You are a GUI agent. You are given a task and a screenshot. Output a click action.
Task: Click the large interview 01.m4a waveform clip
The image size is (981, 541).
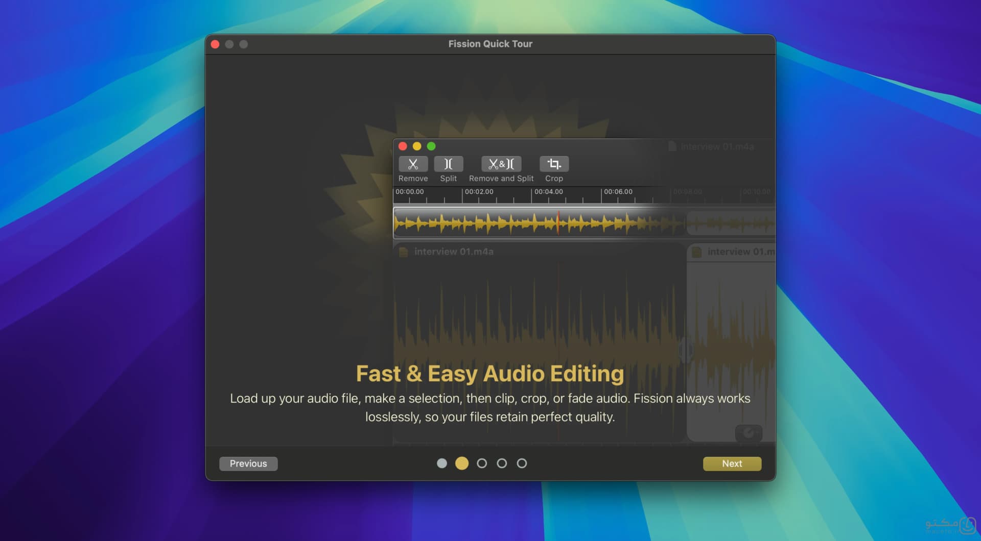click(540, 343)
